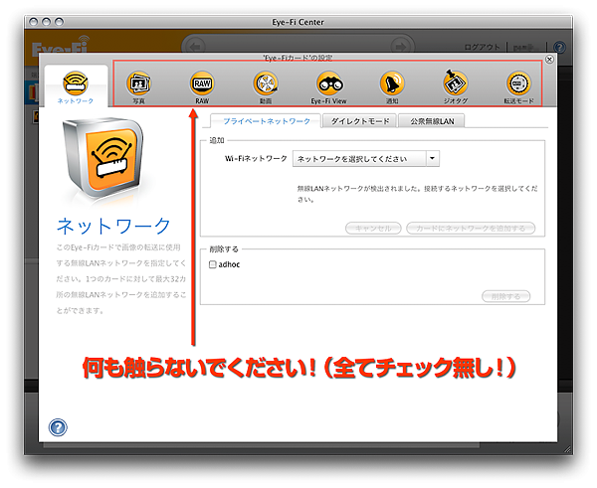Open the Eye-Fi View binoculars icon
Viewport: 597px width, 488px height.
point(329,86)
